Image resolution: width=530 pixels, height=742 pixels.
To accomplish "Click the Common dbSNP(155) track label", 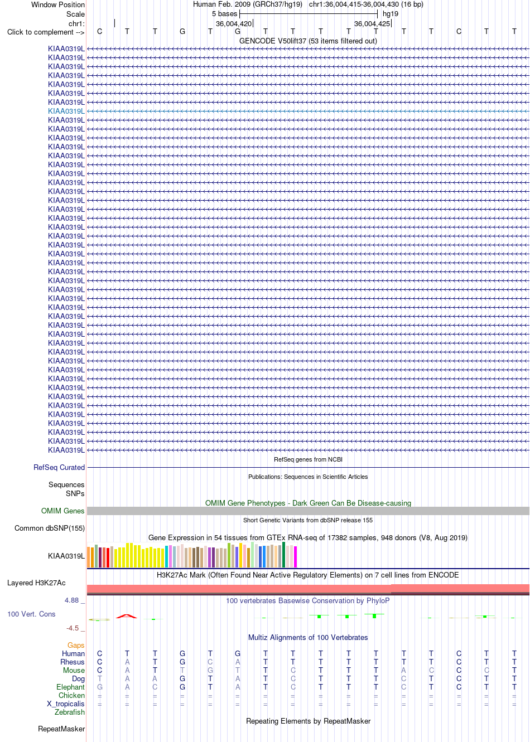I will 50,528.
